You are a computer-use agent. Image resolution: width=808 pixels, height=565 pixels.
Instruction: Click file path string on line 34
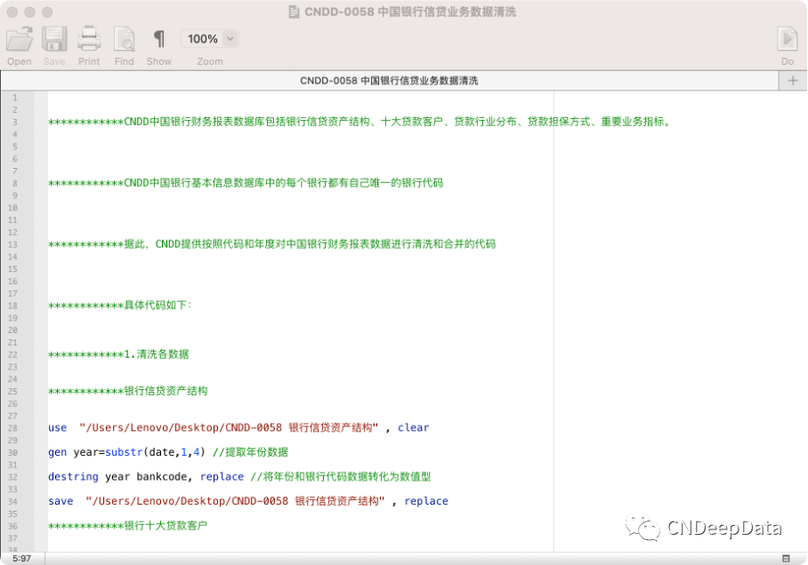(236, 501)
